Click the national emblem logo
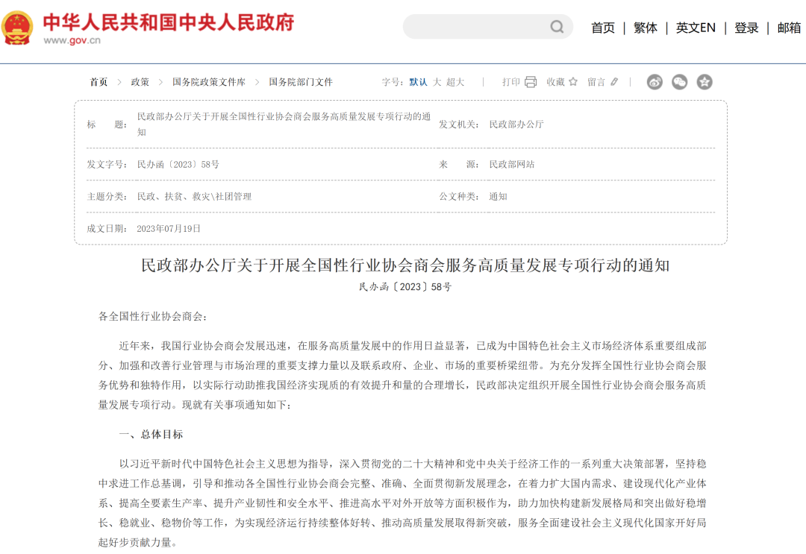 (x=17, y=28)
